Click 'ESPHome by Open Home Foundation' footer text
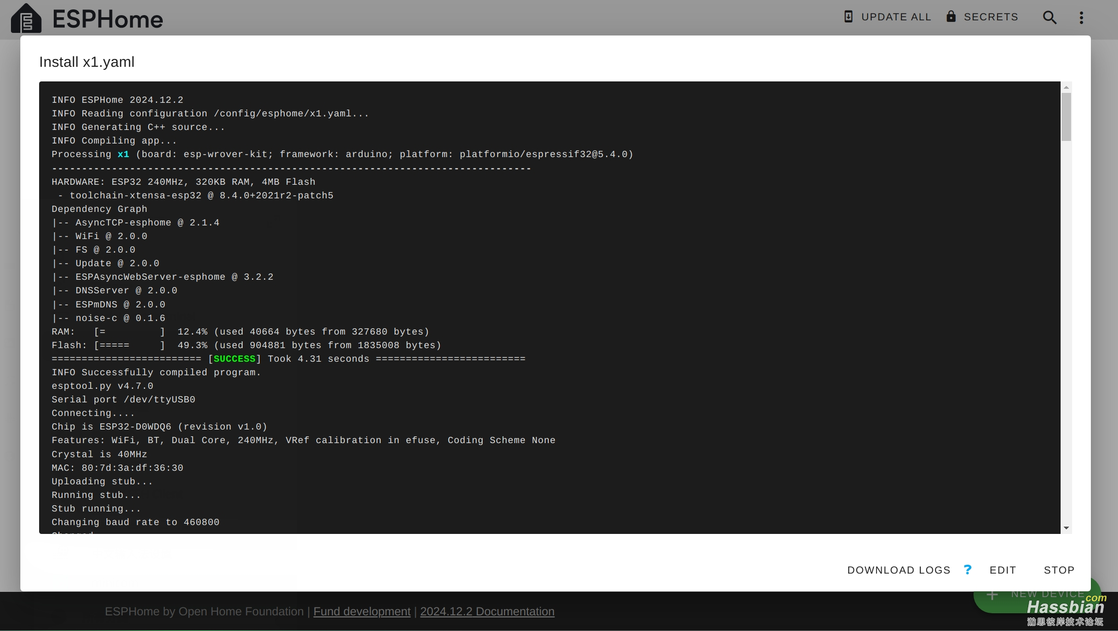The image size is (1118, 631). (204, 611)
